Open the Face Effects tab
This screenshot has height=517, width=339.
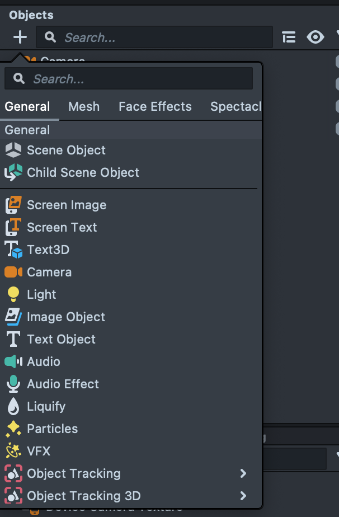(155, 106)
